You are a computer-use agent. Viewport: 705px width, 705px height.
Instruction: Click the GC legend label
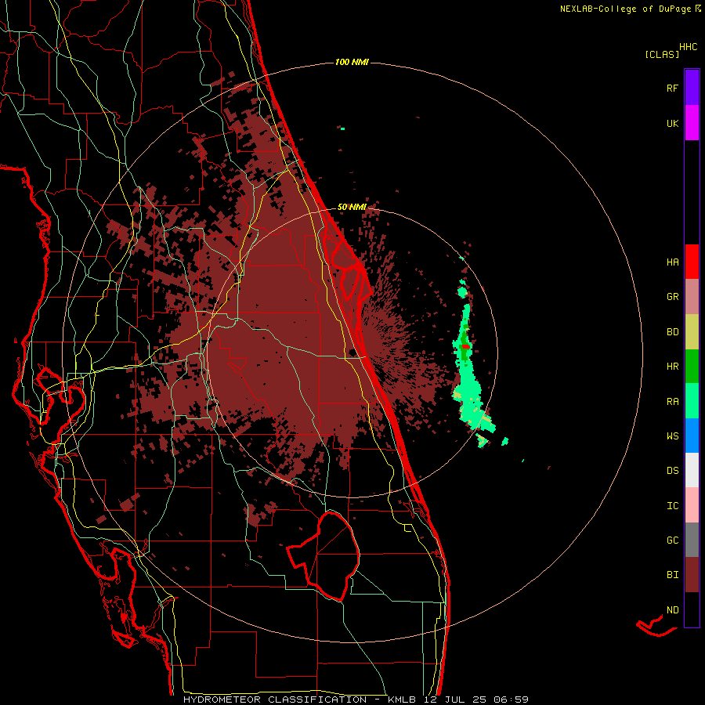pos(672,540)
